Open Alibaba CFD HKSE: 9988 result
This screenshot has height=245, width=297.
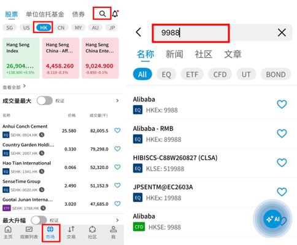tap(211, 222)
